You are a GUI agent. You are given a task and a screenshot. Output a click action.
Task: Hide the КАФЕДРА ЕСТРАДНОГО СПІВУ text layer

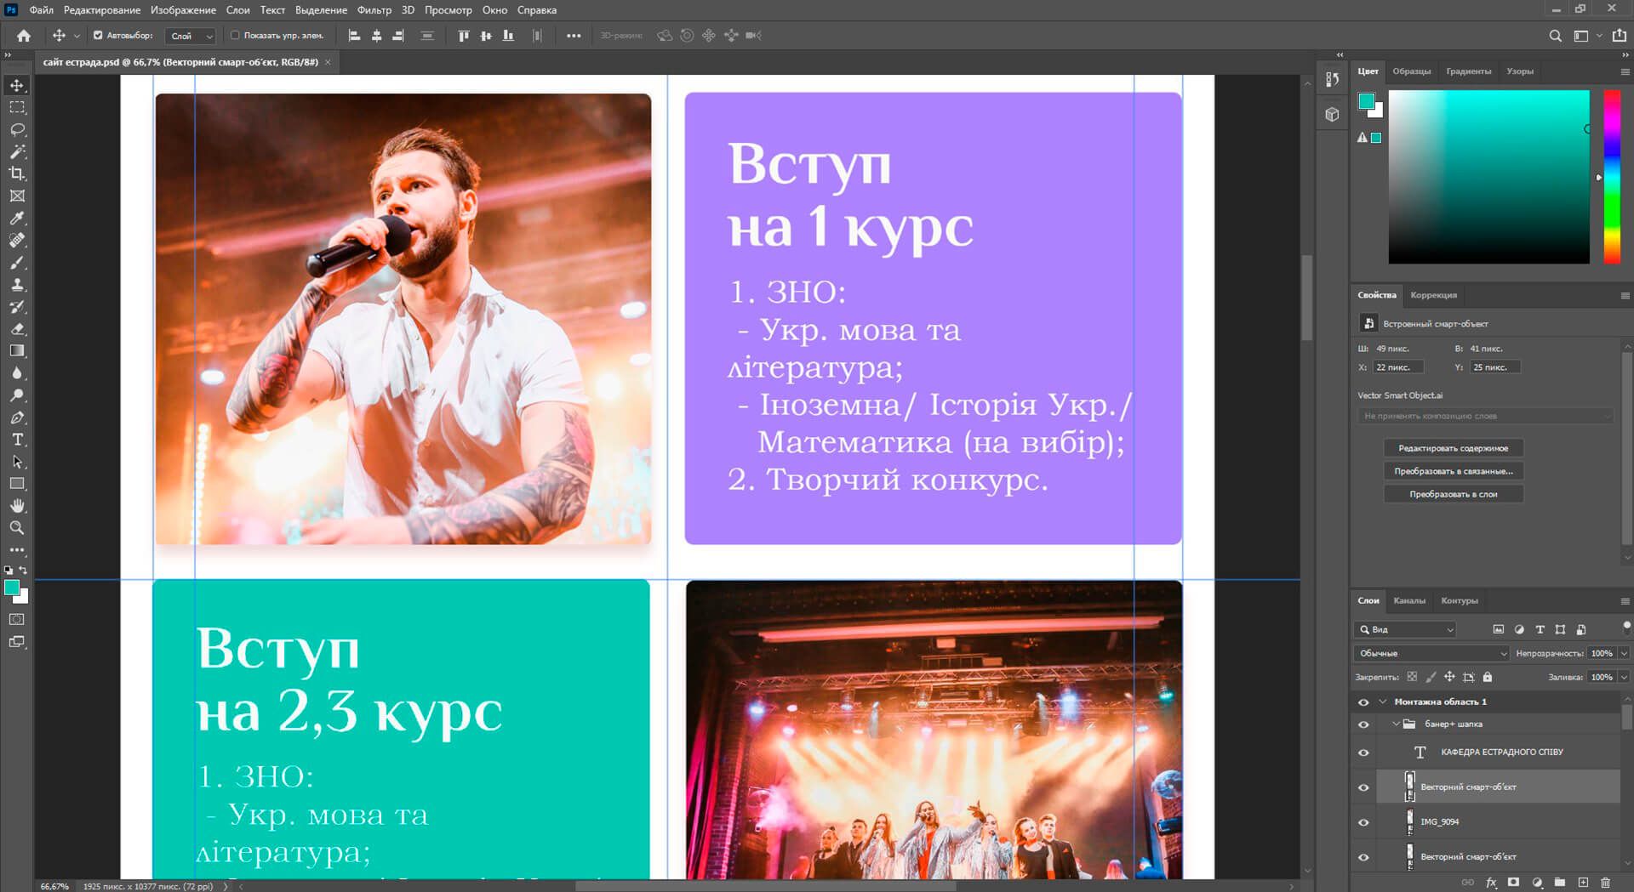click(1363, 753)
